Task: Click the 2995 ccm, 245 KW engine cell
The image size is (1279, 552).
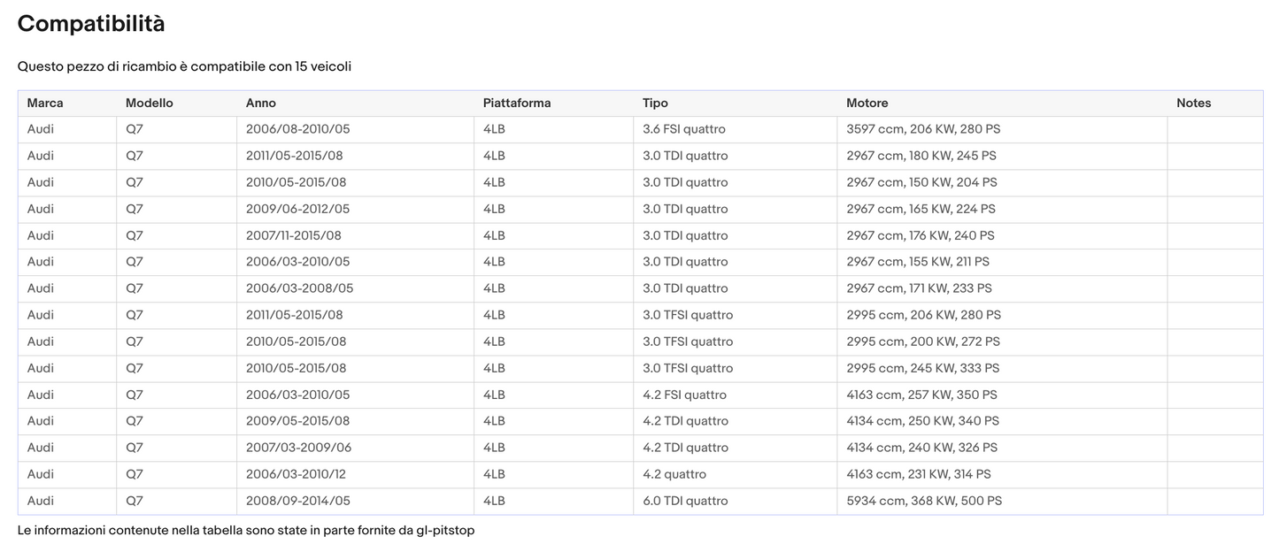Action: tap(922, 368)
